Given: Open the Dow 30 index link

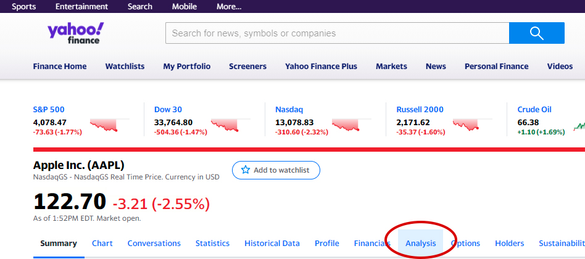Looking at the screenshot, I should point(168,110).
